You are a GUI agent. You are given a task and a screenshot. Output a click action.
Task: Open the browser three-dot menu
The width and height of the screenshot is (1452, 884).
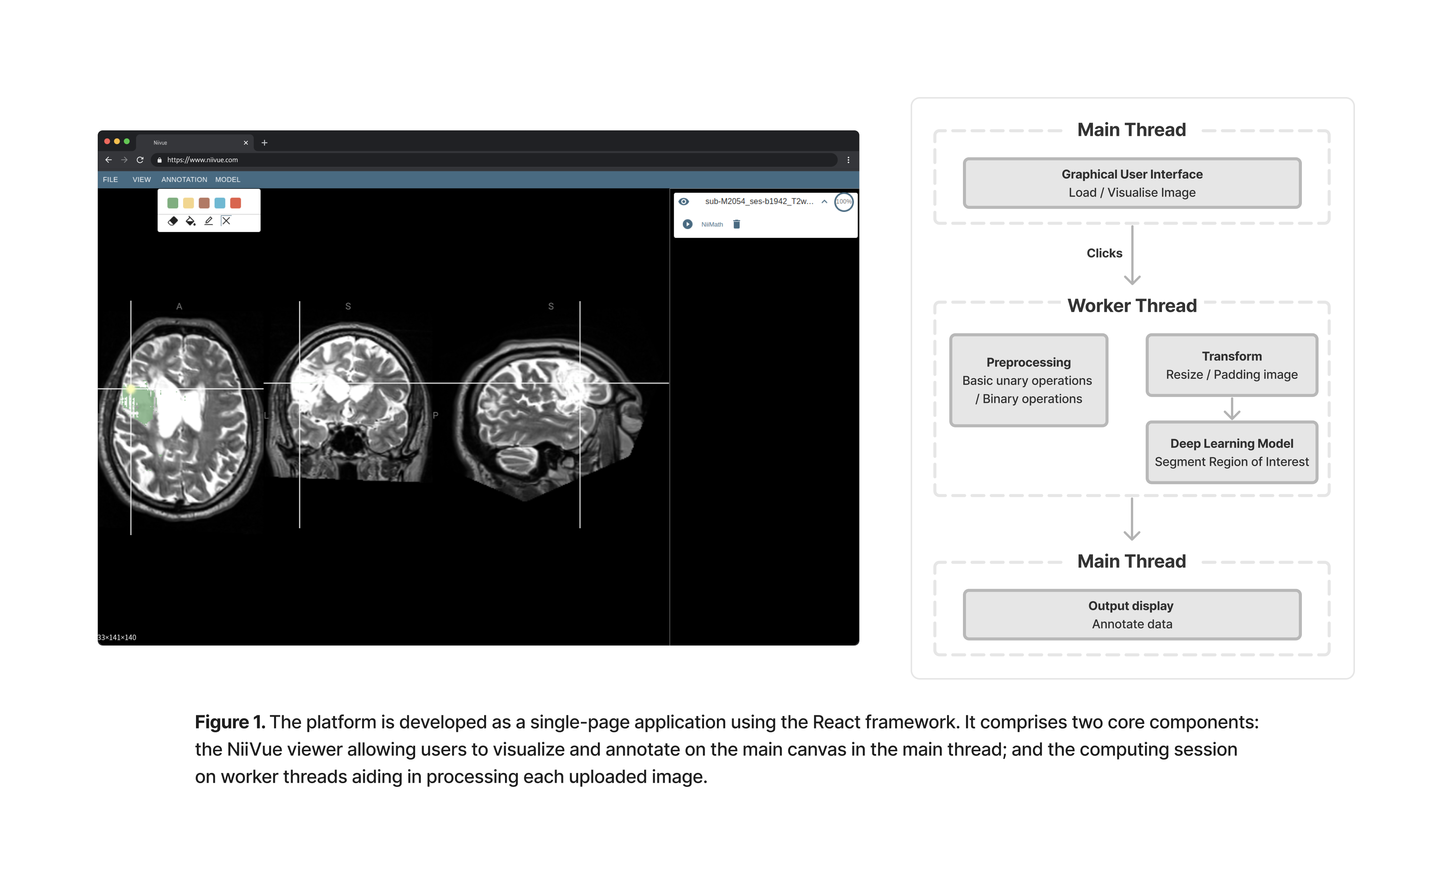848,160
